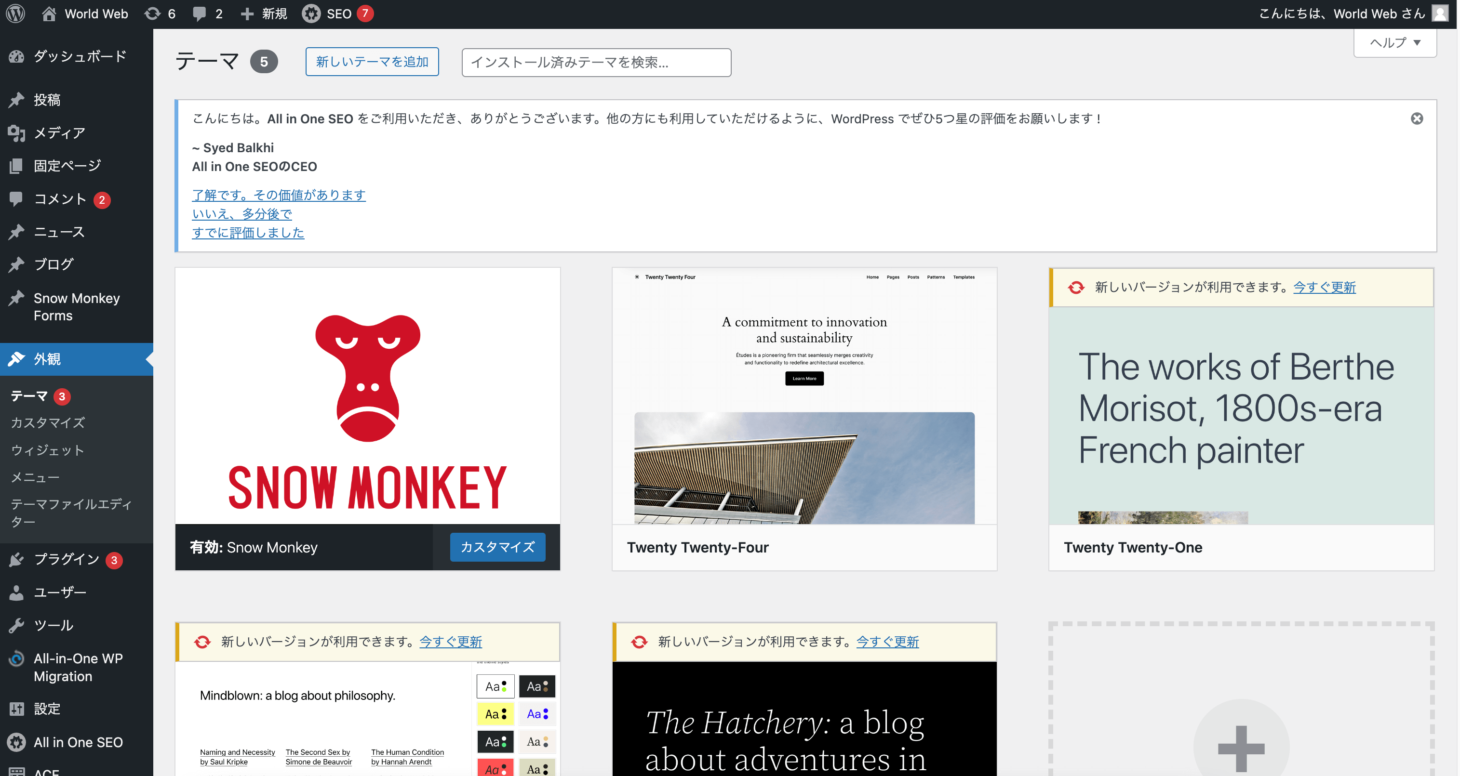Click すでに評価しました link

click(249, 233)
